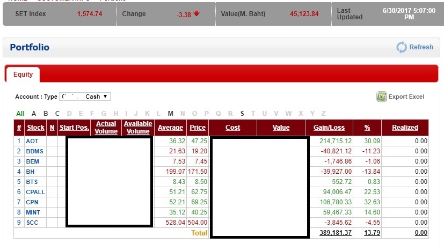
Task: Click the Export Excel spreadsheet icon
Action: [x=381, y=97]
